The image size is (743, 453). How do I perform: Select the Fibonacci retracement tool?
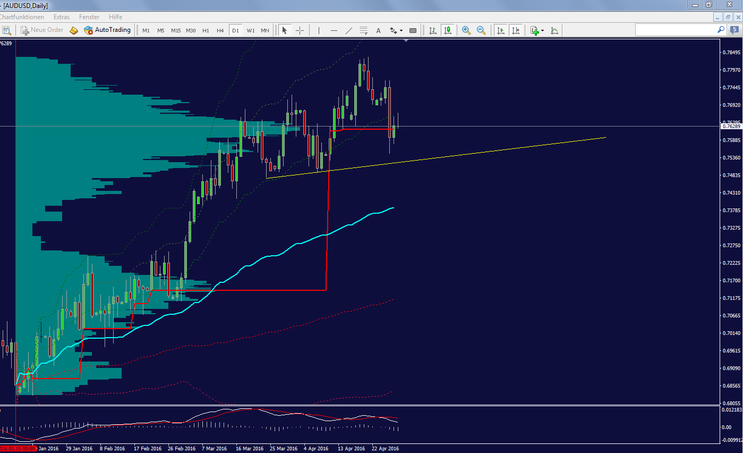point(364,30)
